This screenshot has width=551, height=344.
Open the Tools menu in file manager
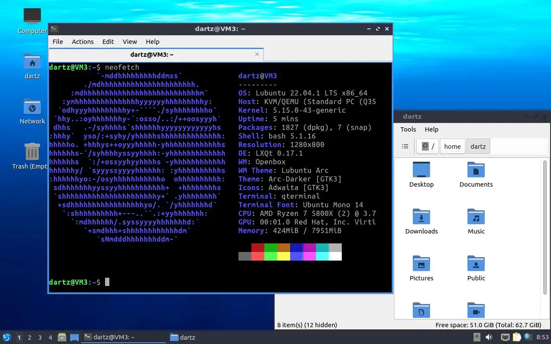click(408, 129)
